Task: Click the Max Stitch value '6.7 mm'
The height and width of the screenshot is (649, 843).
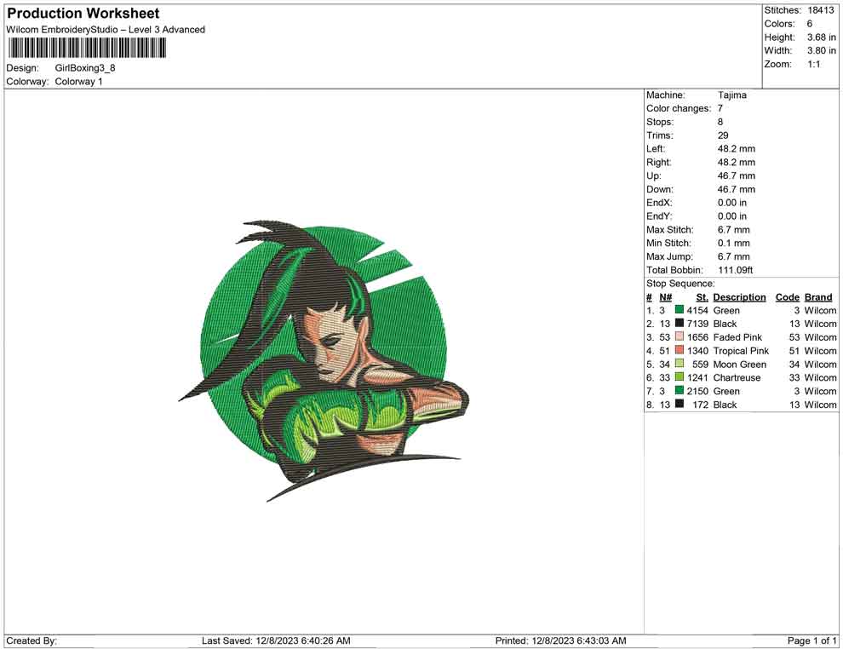Action: click(x=734, y=230)
